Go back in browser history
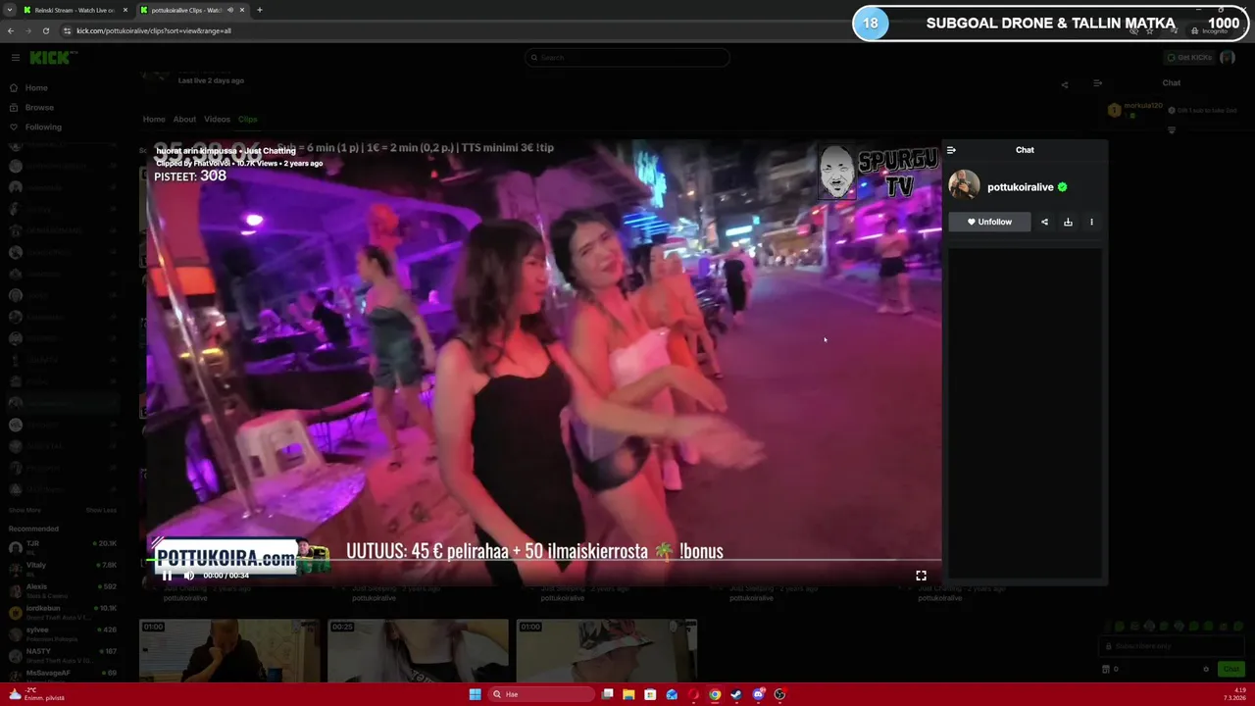Screen dimensions: 1255x706 [x=11, y=30]
